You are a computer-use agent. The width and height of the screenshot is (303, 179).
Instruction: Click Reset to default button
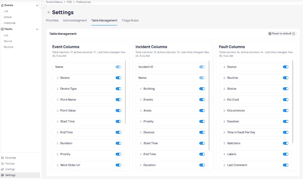click(x=282, y=34)
